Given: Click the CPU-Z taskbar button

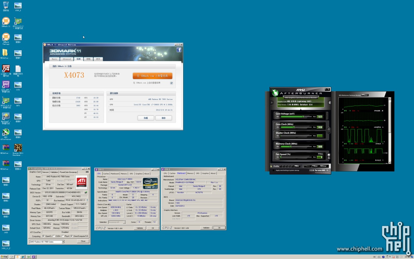Looking at the screenshot, I should (34, 257).
